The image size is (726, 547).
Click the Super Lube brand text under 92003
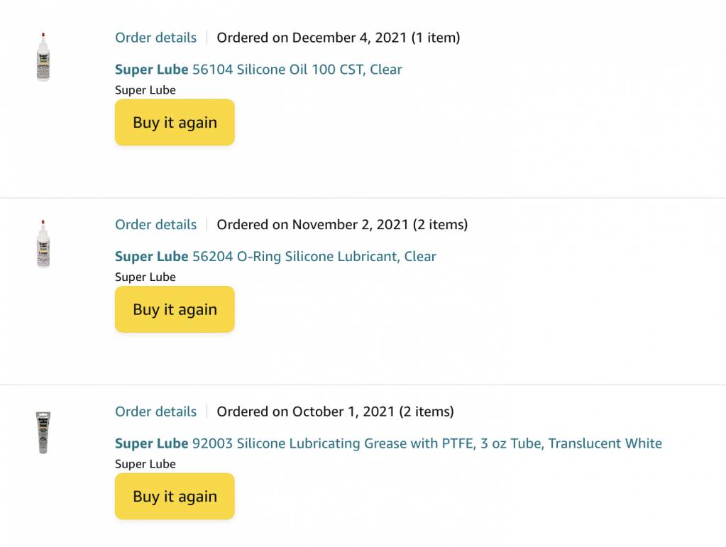(x=145, y=464)
